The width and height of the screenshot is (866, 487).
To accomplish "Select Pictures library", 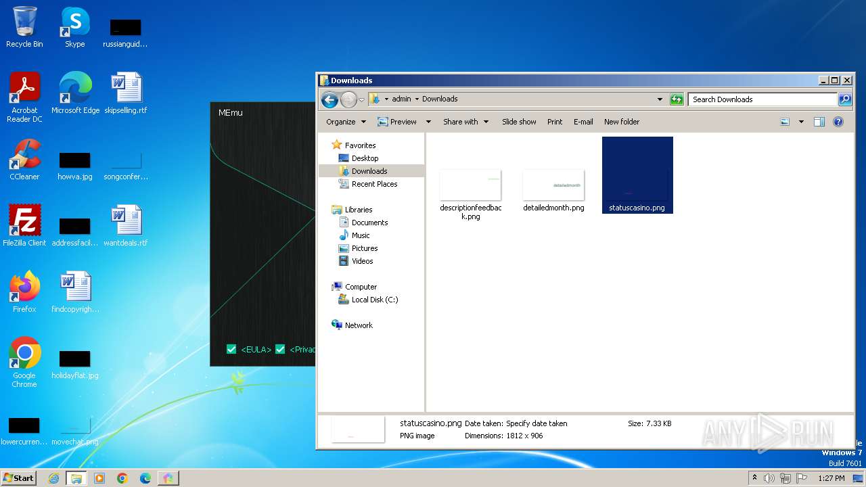I will [365, 248].
